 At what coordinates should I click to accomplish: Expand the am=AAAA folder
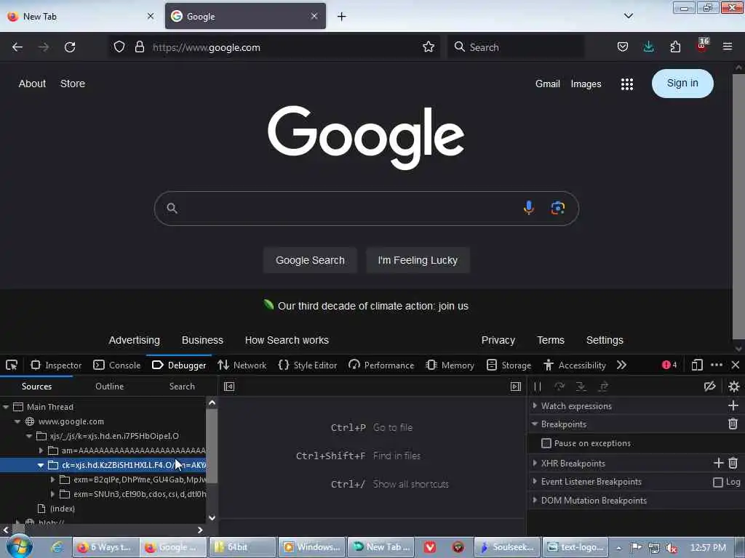tap(41, 450)
